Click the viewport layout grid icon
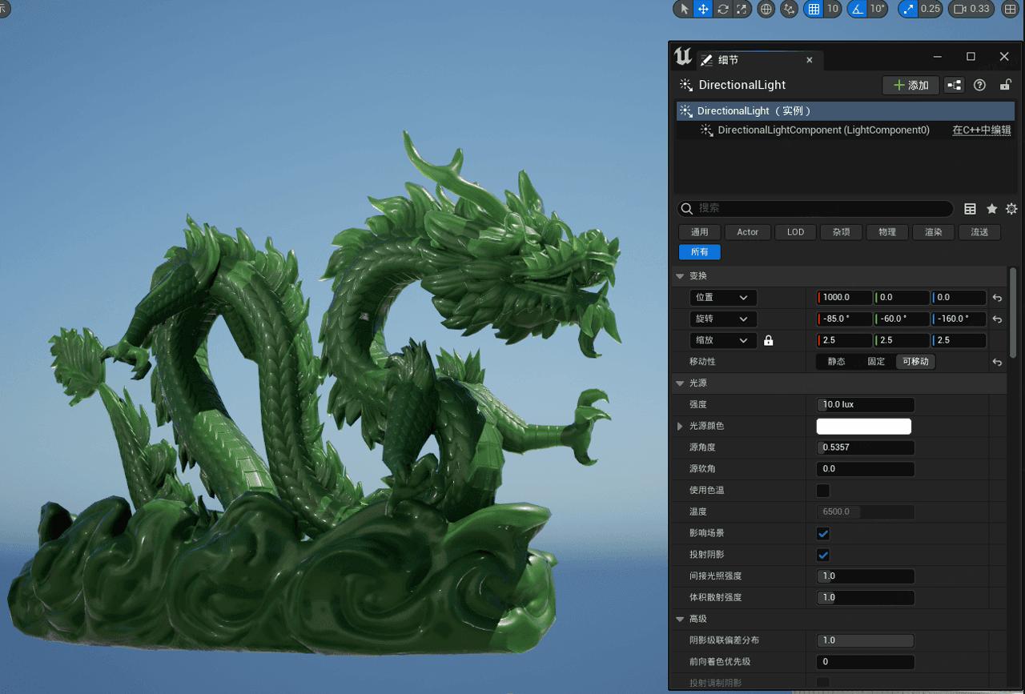The image size is (1025, 694). coord(1011,9)
